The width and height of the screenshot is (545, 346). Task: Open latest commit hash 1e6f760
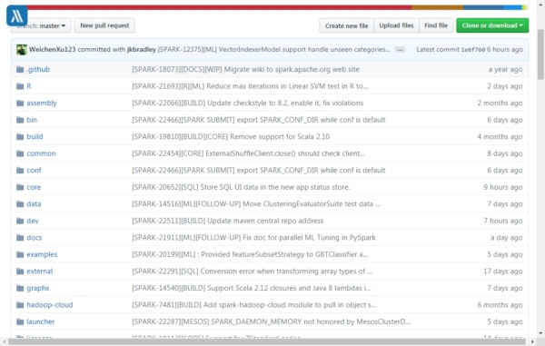(473, 50)
